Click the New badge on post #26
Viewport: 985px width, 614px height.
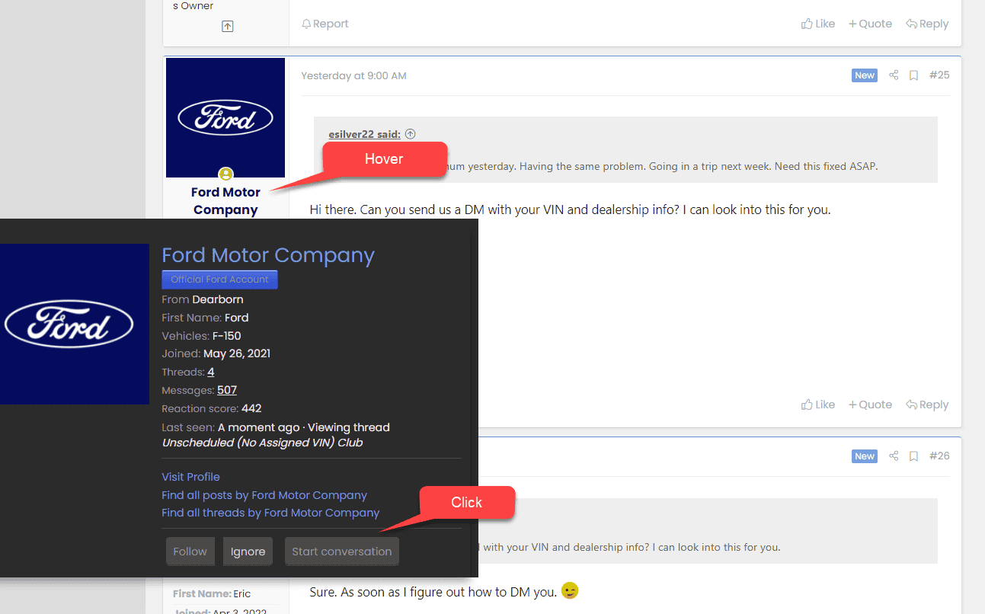865,456
